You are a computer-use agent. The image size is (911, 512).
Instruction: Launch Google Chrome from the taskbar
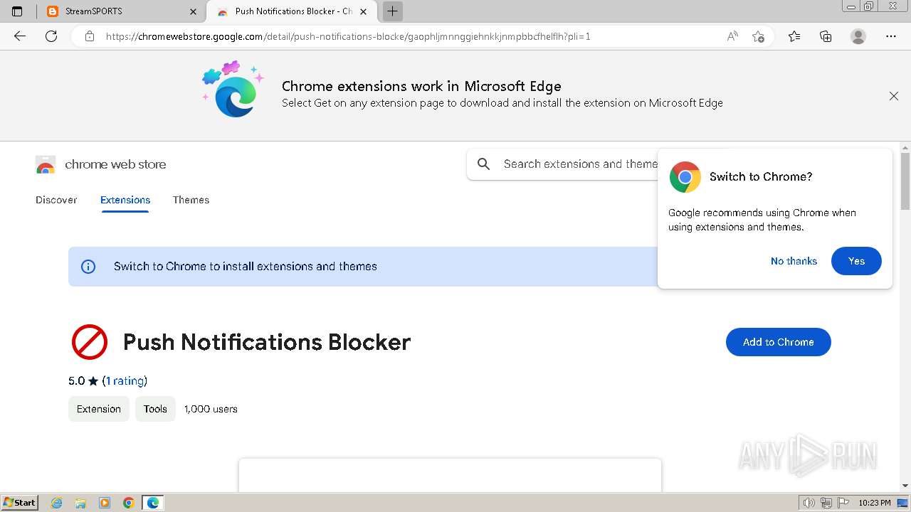tap(129, 503)
